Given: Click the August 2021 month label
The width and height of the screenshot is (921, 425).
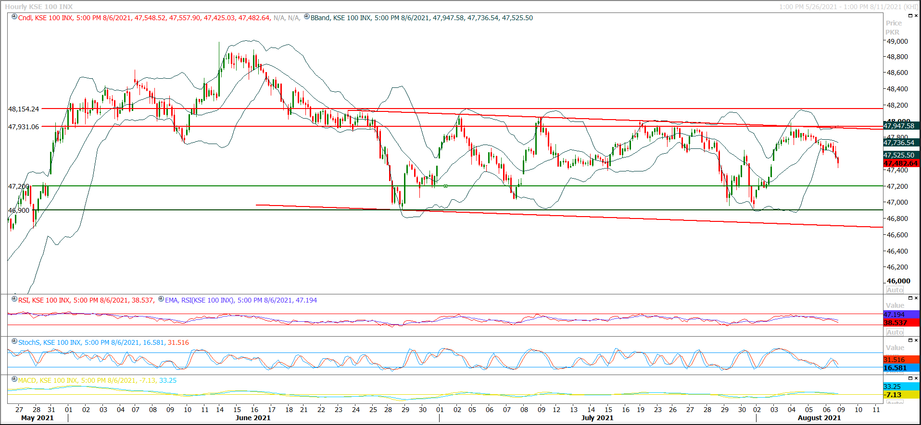Looking at the screenshot, I should pos(820,418).
